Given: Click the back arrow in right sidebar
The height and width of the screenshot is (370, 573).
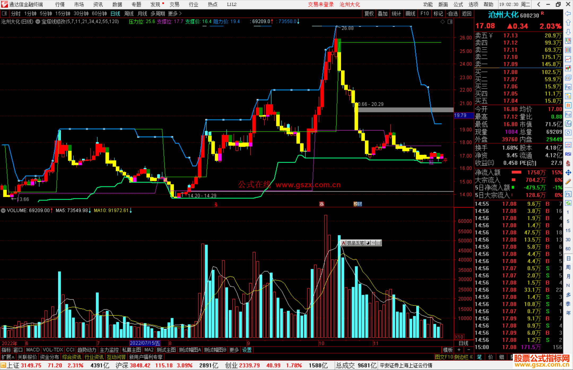Looking at the screenshot, I should click(568, 14).
